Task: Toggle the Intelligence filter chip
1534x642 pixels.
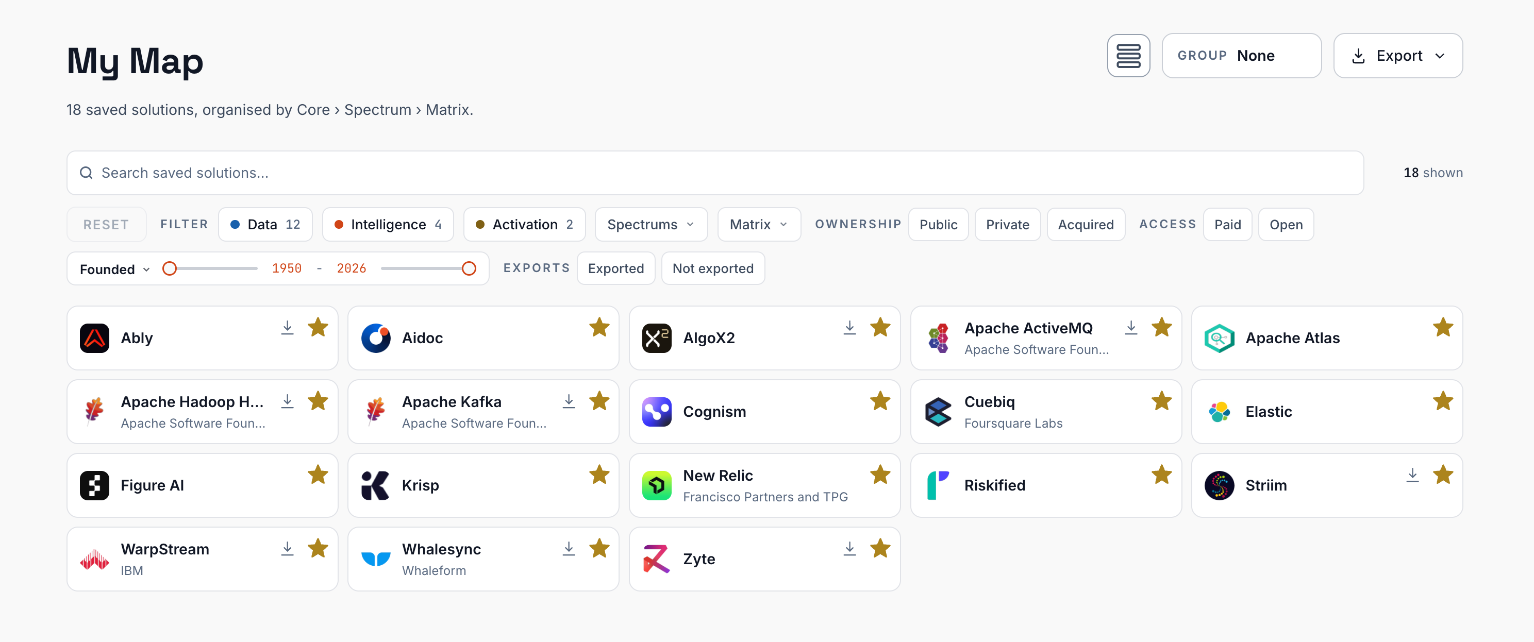Action: (388, 225)
